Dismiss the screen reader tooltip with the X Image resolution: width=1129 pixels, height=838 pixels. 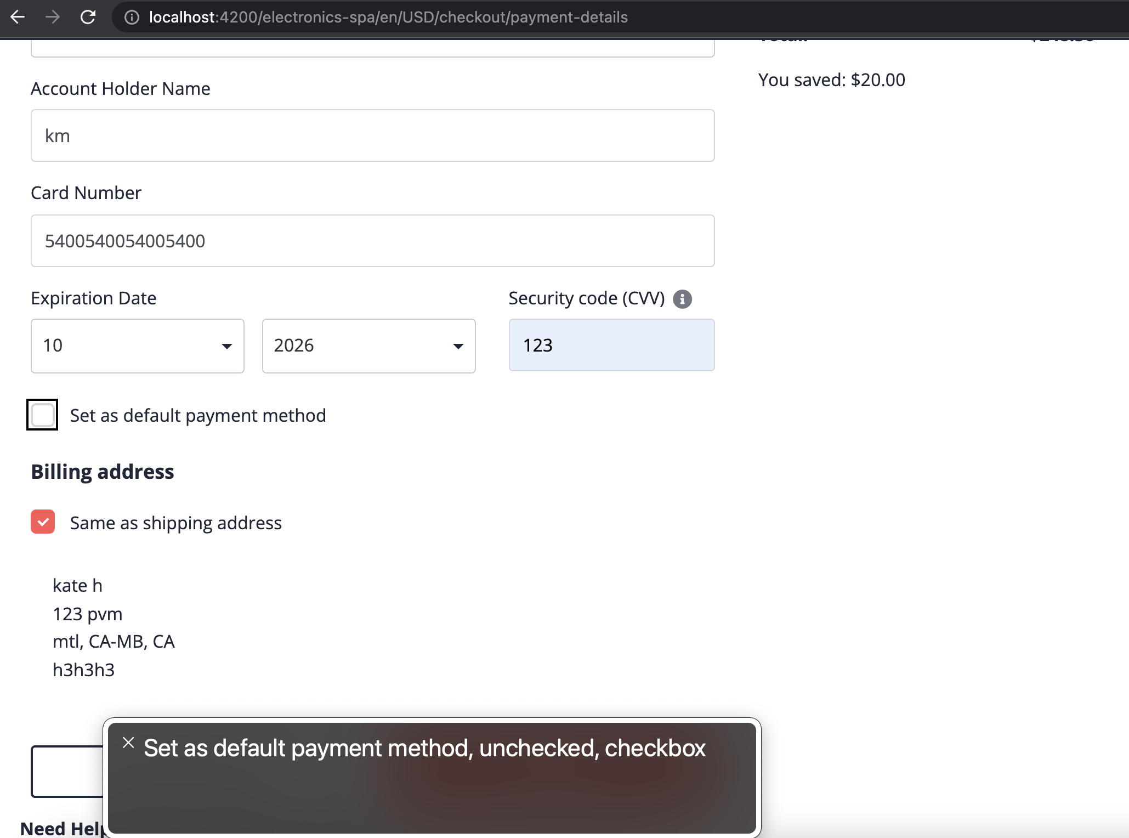click(129, 743)
